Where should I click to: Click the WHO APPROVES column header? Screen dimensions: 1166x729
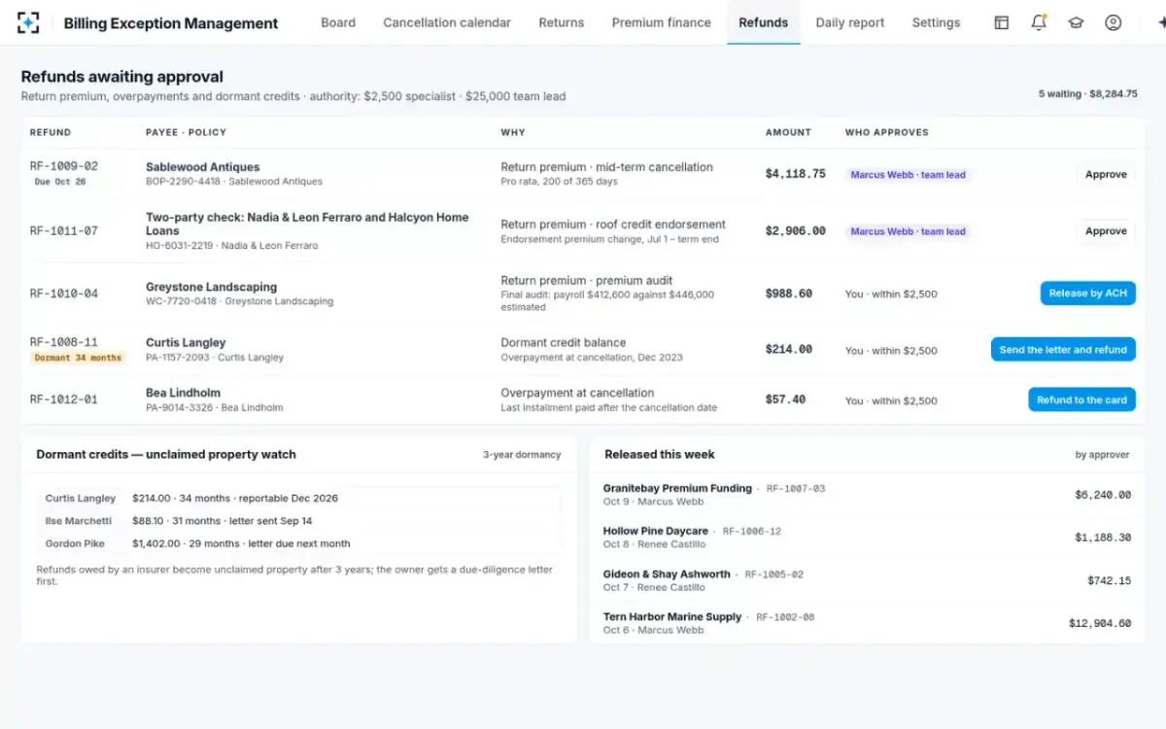(x=887, y=132)
